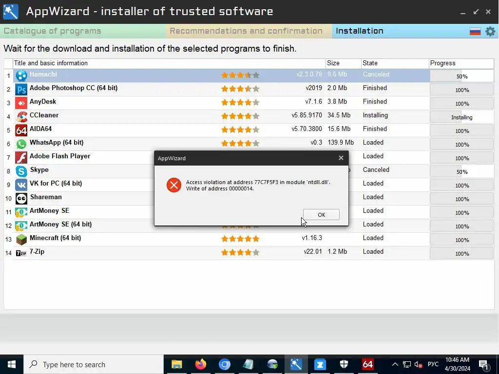Select the Minecraft (64 bit) name
Viewport: 499px width, 374px height.
[56, 238]
